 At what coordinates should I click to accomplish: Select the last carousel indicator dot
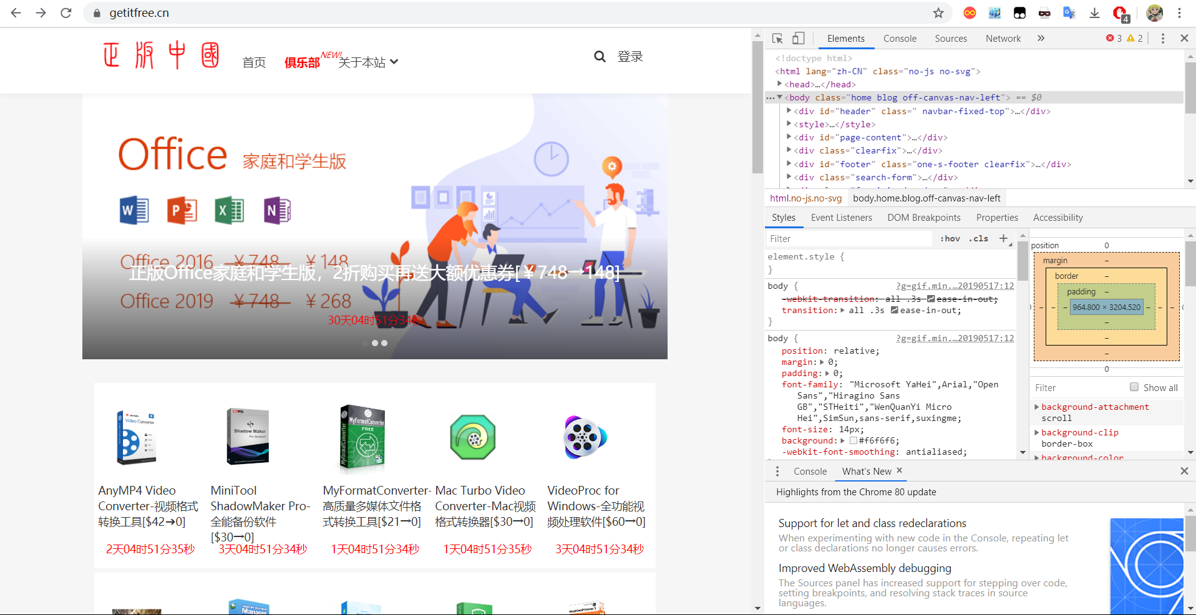pyautogui.click(x=384, y=343)
